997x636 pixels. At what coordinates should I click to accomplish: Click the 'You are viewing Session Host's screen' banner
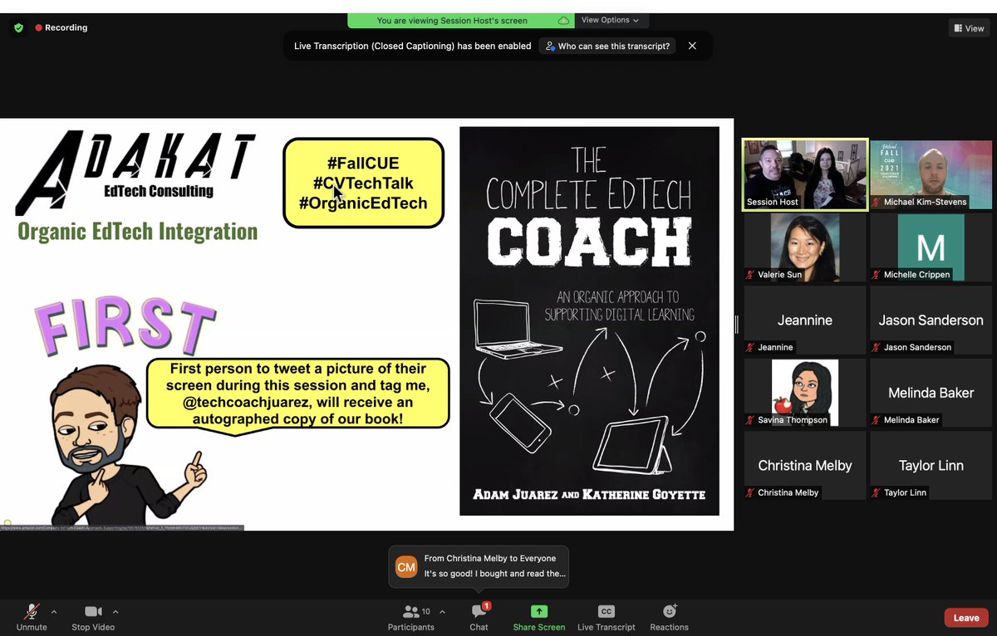pos(461,20)
